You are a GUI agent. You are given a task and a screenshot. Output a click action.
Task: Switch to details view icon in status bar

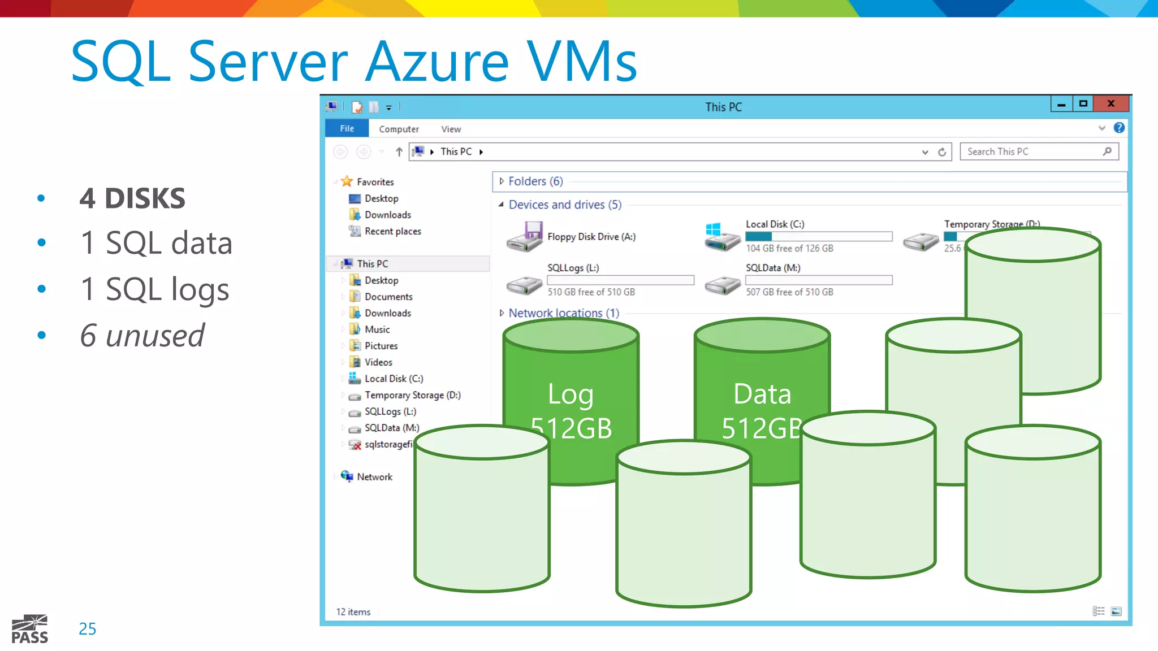click(x=1098, y=611)
